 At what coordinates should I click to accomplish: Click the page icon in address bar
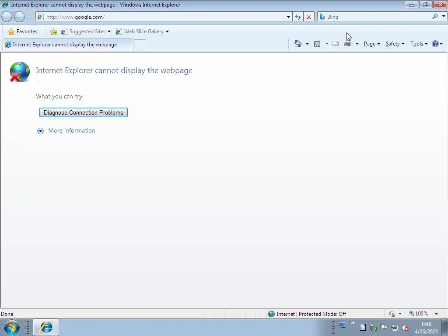coord(40,17)
